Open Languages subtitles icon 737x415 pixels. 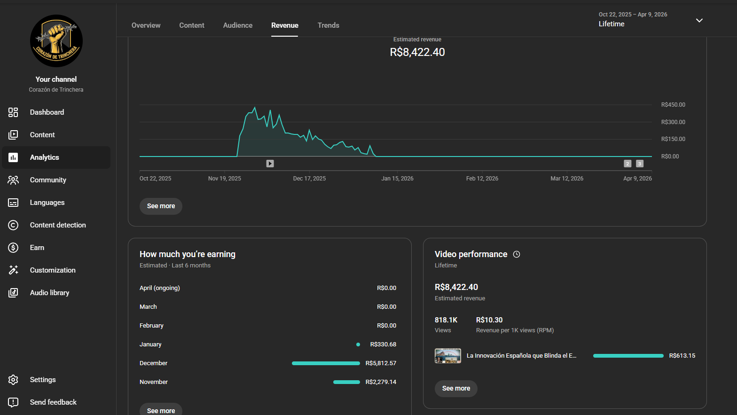coord(13,203)
